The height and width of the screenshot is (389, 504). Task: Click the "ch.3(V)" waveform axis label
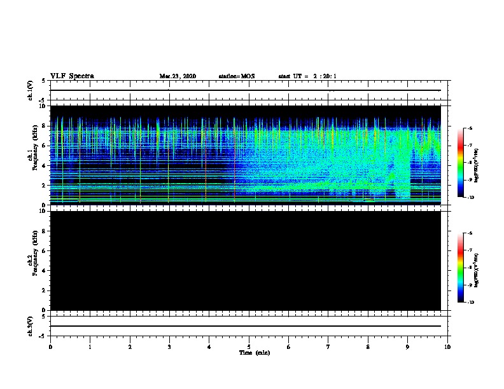click(x=30, y=326)
